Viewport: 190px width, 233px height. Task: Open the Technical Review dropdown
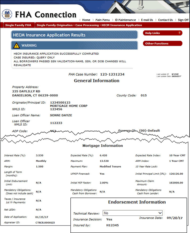click(133, 213)
